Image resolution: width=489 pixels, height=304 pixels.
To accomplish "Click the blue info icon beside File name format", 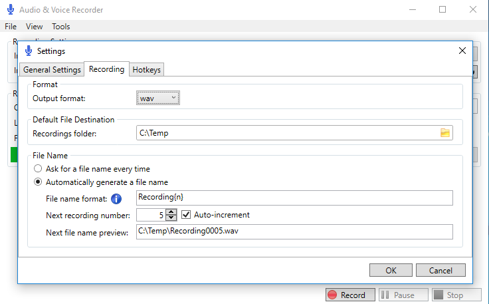I will point(116,199).
